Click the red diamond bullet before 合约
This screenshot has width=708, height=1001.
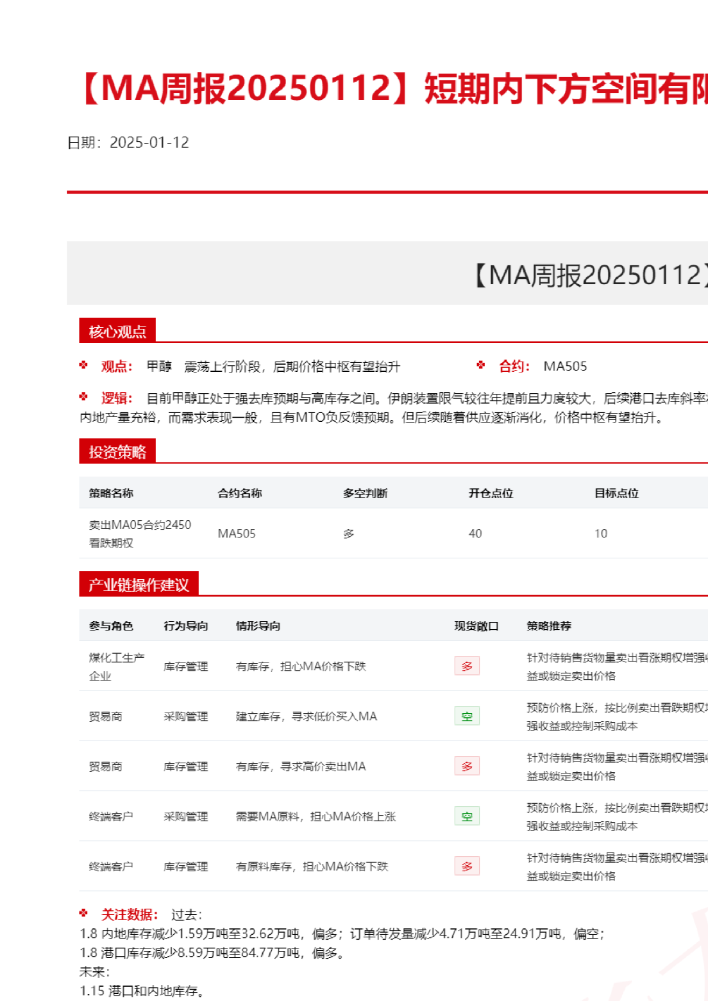481,365
